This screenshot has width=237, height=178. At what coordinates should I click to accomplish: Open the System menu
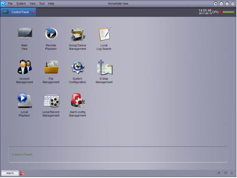21,3
